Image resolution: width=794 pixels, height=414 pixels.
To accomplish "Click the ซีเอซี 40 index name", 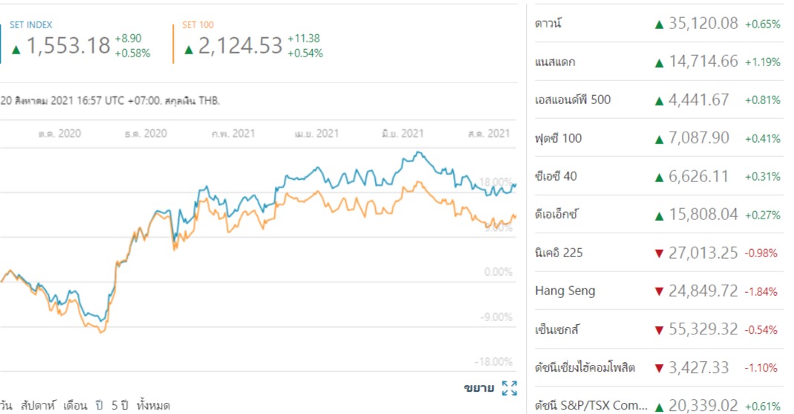I will coord(556,176).
